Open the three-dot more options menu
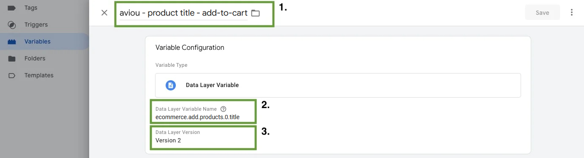This screenshot has height=158, width=584. [572, 13]
